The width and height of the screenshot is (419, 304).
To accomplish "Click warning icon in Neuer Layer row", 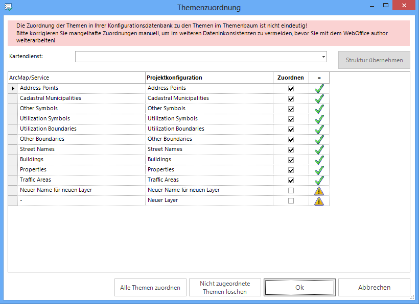I will pyautogui.click(x=319, y=201).
